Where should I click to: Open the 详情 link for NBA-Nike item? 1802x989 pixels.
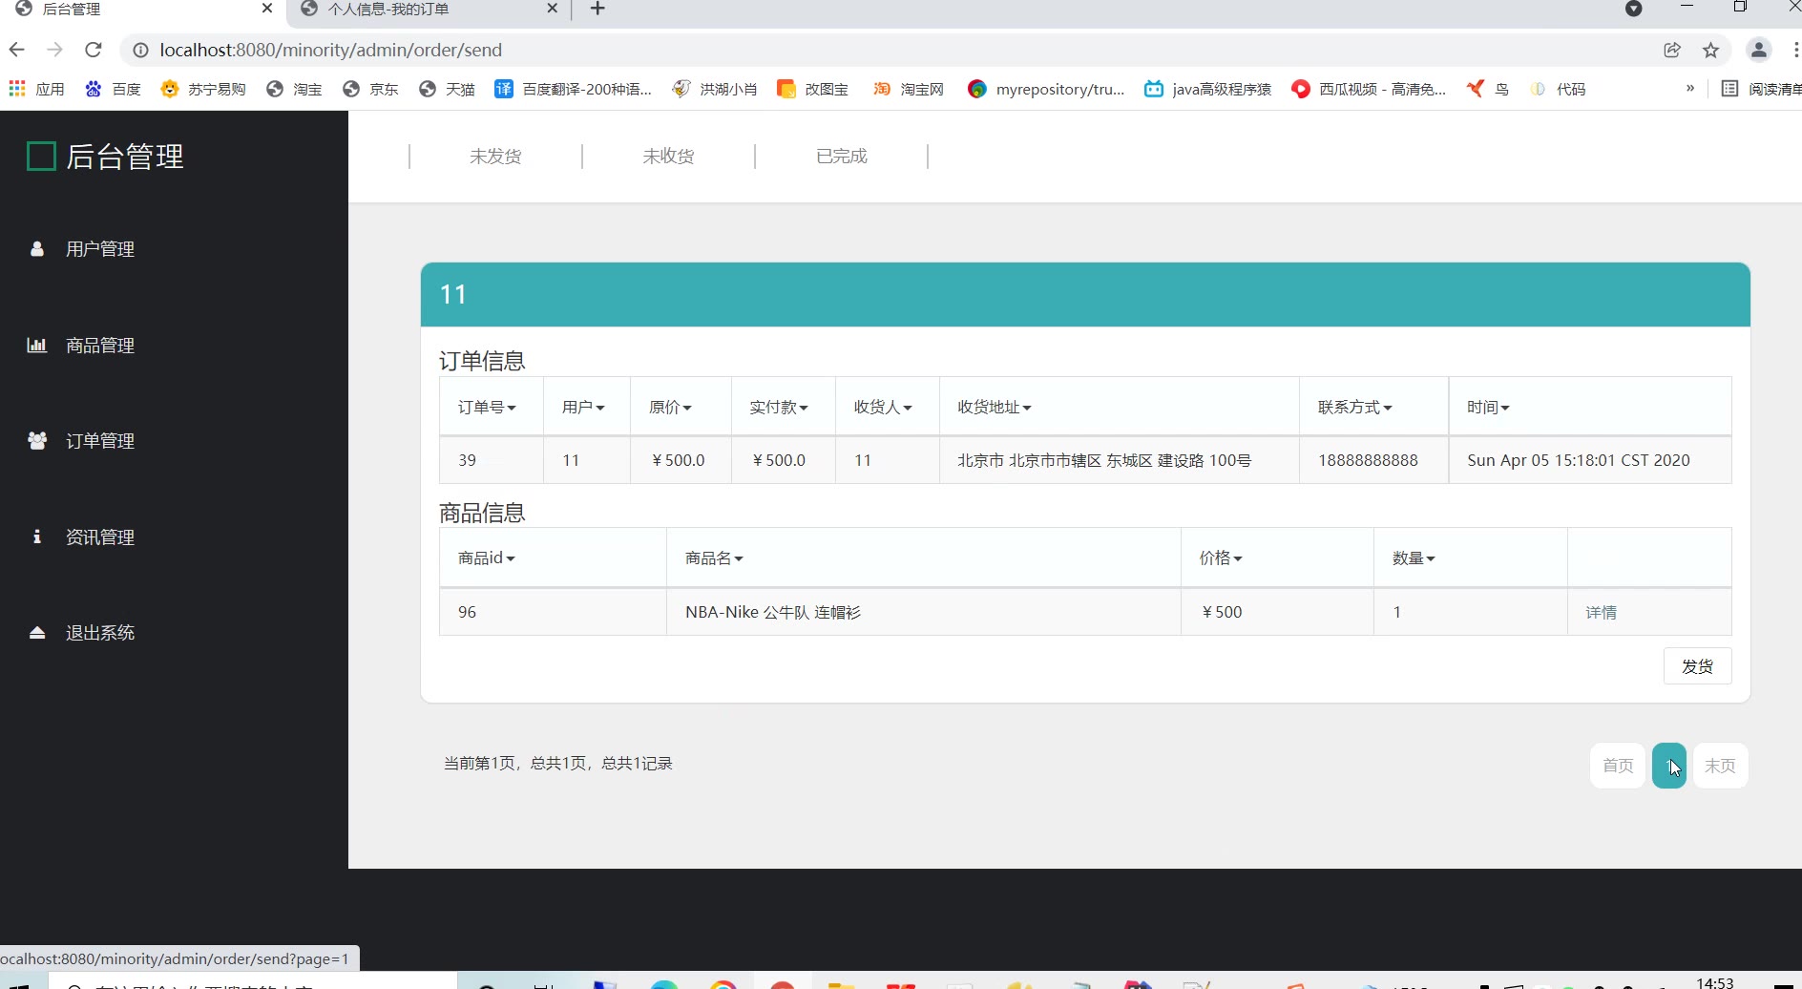pos(1601,613)
